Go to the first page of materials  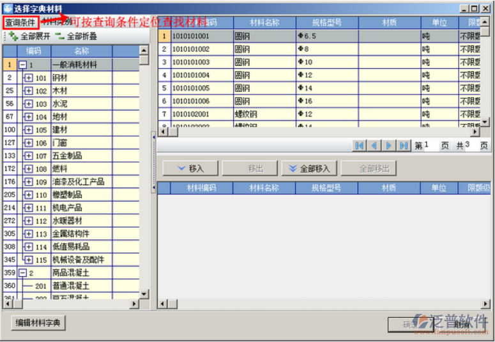360,146
